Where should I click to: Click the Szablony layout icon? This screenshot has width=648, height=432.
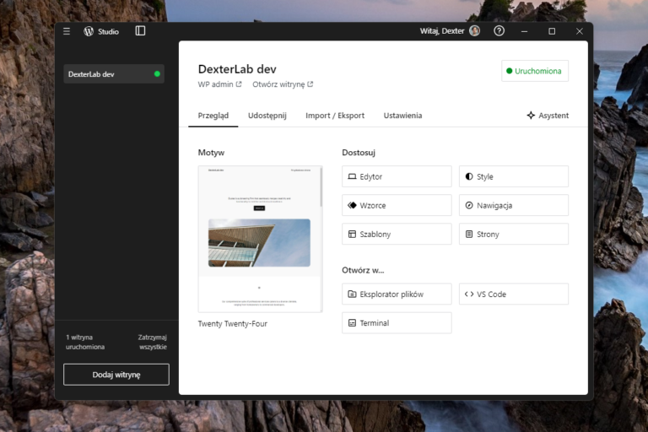(352, 234)
